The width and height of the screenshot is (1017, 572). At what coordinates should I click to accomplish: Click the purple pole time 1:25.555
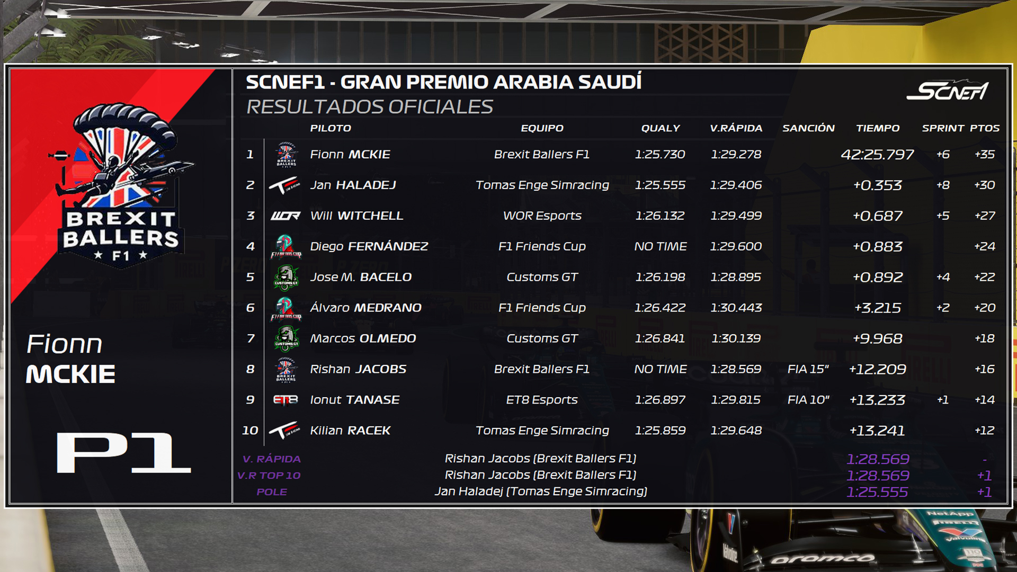click(x=877, y=492)
